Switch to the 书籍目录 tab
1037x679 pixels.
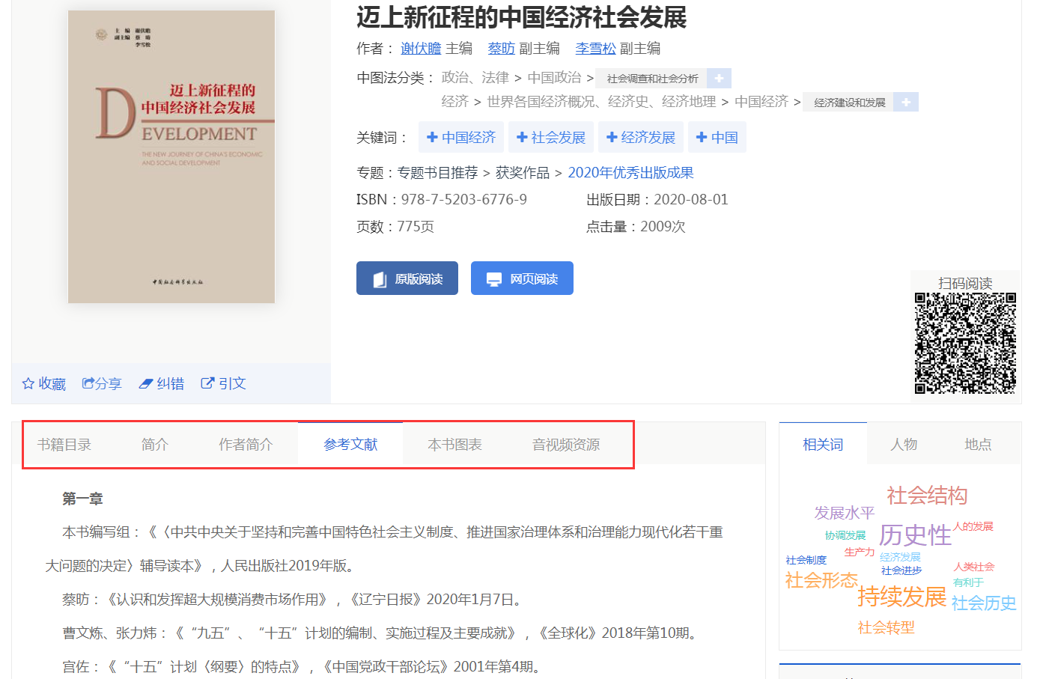[64, 445]
